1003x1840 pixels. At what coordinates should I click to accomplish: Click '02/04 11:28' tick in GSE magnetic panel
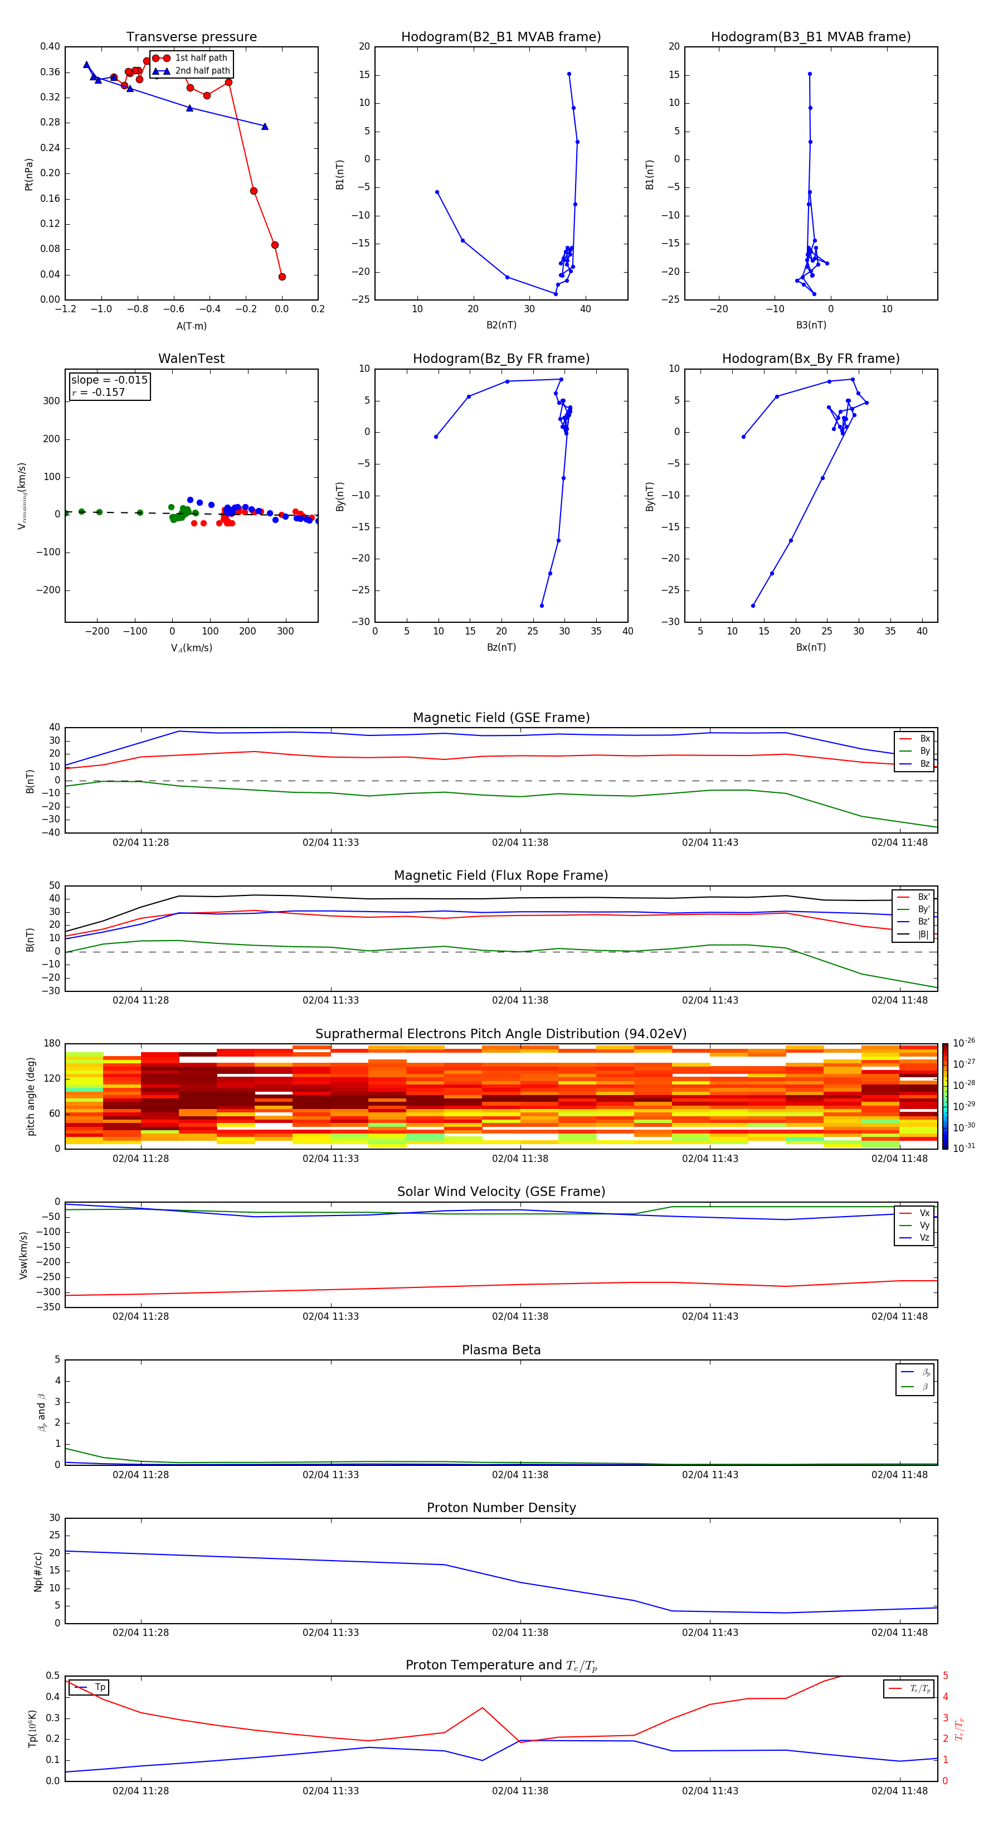(x=140, y=843)
